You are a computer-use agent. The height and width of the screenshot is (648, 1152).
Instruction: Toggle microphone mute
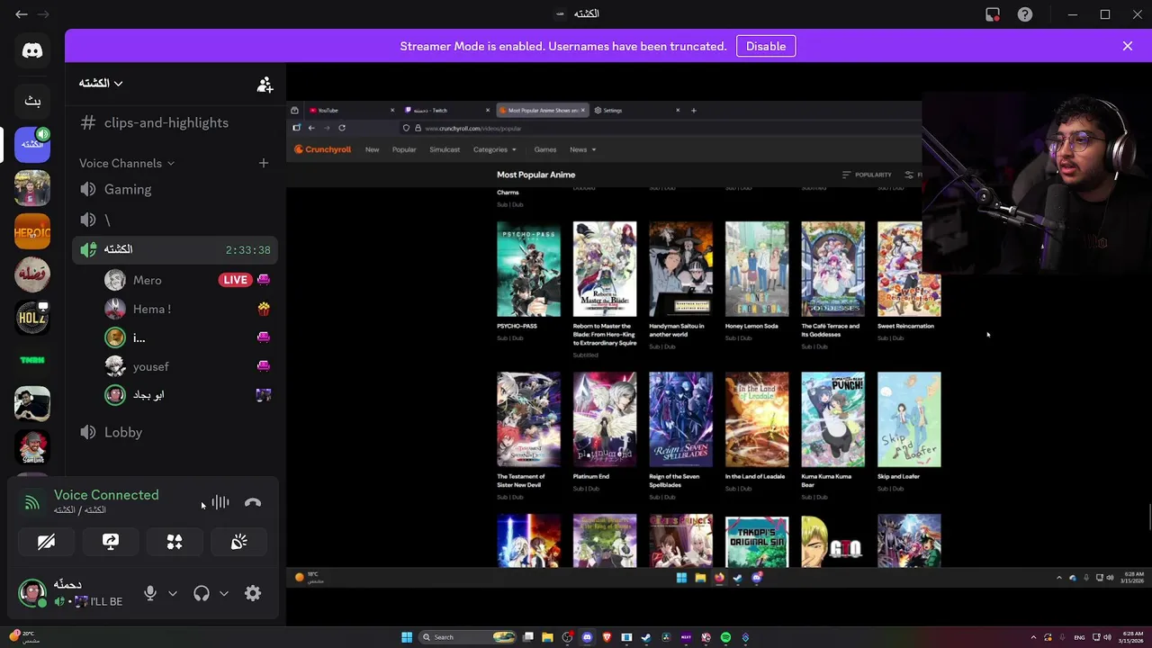pyautogui.click(x=150, y=593)
